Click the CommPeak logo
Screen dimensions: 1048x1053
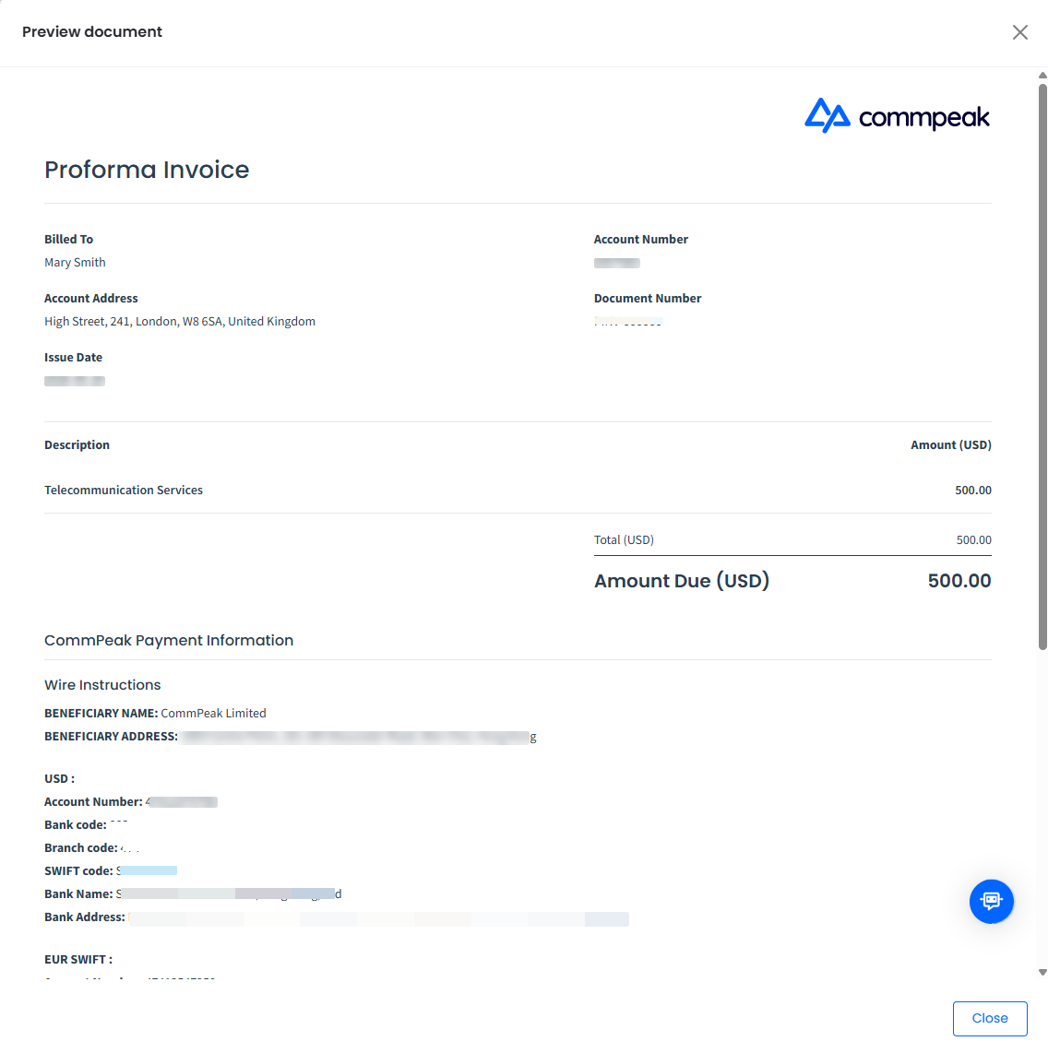pyautogui.click(x=897, y=115)
